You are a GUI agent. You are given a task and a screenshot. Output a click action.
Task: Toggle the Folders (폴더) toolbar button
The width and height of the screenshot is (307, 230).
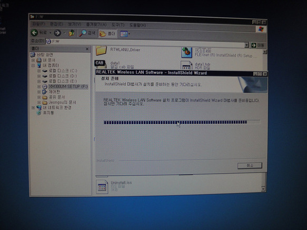coord(107,34)
